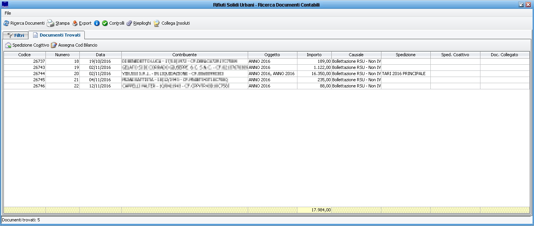534x226 pixels.
Task: Click the Collega Insoluti icon
Action: [x=156, y=23]
